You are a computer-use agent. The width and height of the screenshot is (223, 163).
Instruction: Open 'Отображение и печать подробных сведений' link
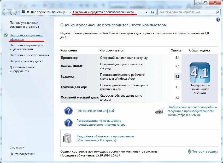click(x=192, y=111)
